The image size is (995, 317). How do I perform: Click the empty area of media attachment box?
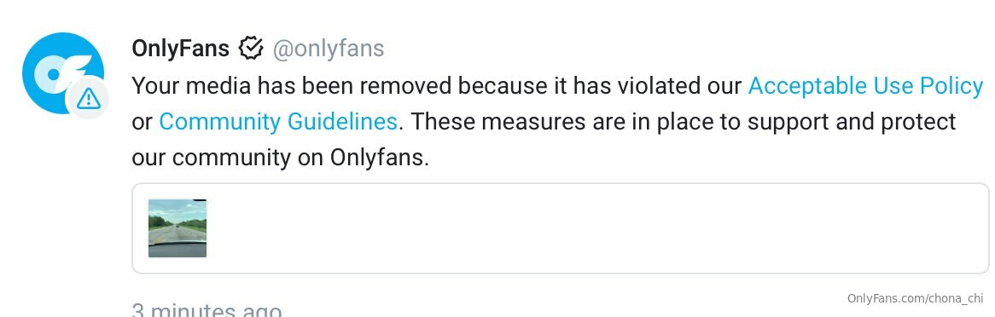coord(596,228)
